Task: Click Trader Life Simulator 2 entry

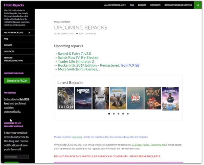Action: point(76,62)
